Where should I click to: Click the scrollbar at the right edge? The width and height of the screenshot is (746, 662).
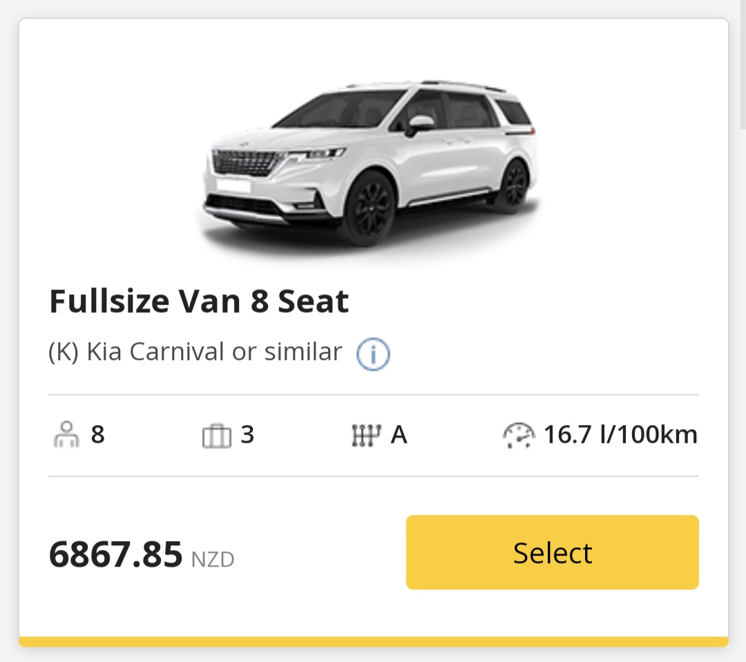click(x=742, y=69)
